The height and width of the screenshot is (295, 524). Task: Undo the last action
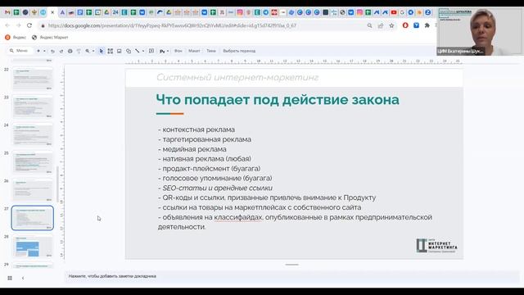point(52,51)
